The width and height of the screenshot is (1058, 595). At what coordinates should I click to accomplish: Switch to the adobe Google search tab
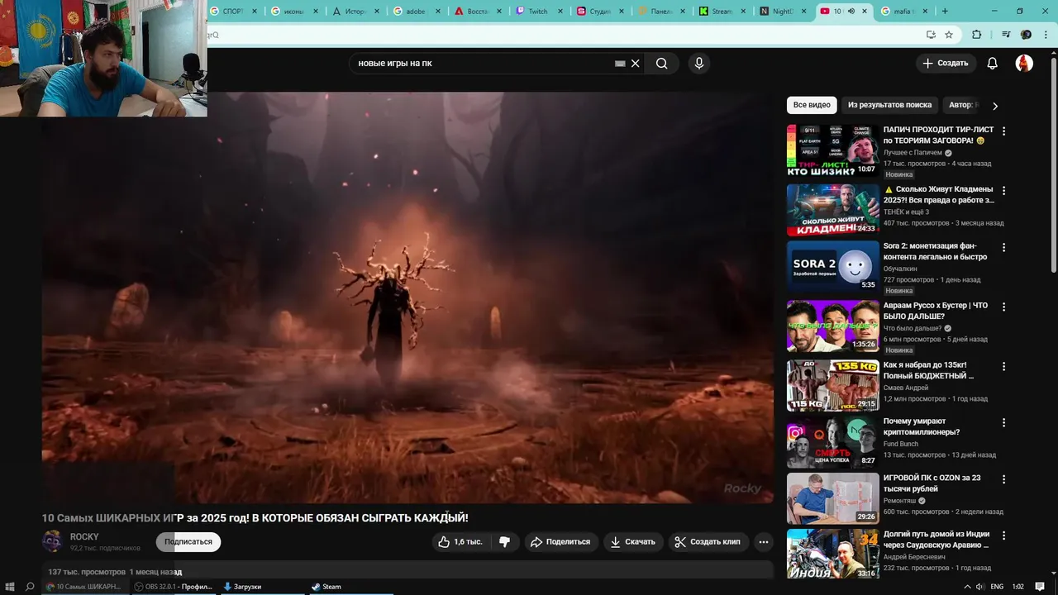[x=417, y=12]
